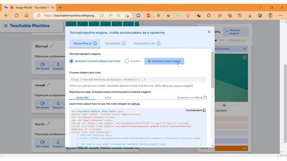This screenshot has height=161, width=287.
Task: Click the dialog vertical scrollbar thumb
Action: [213, 70]
